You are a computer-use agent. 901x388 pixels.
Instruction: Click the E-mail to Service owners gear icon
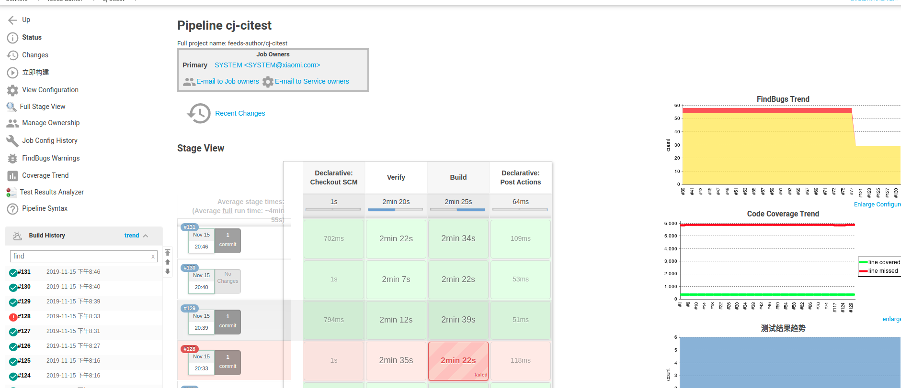[268, 82]
